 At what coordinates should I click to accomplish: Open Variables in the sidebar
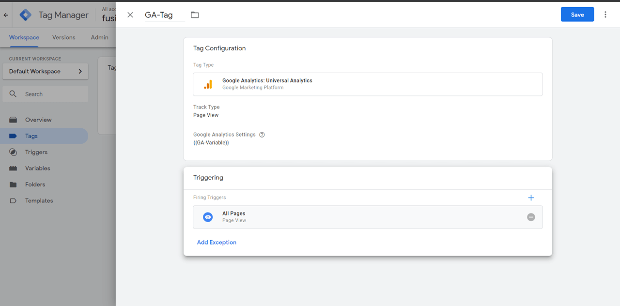pyautogui.click(x=44, y=168)
